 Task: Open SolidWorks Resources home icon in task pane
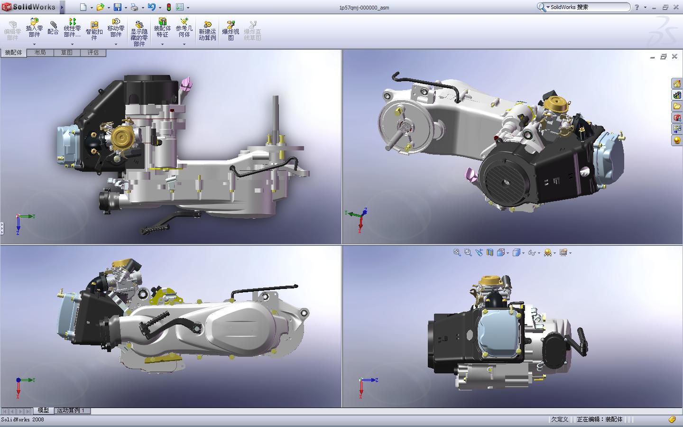point(677,84)
